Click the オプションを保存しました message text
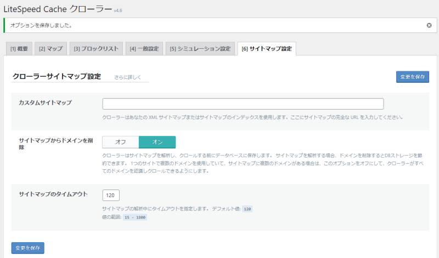This screenshot has width=439, height=258. [x=41, y=25]
